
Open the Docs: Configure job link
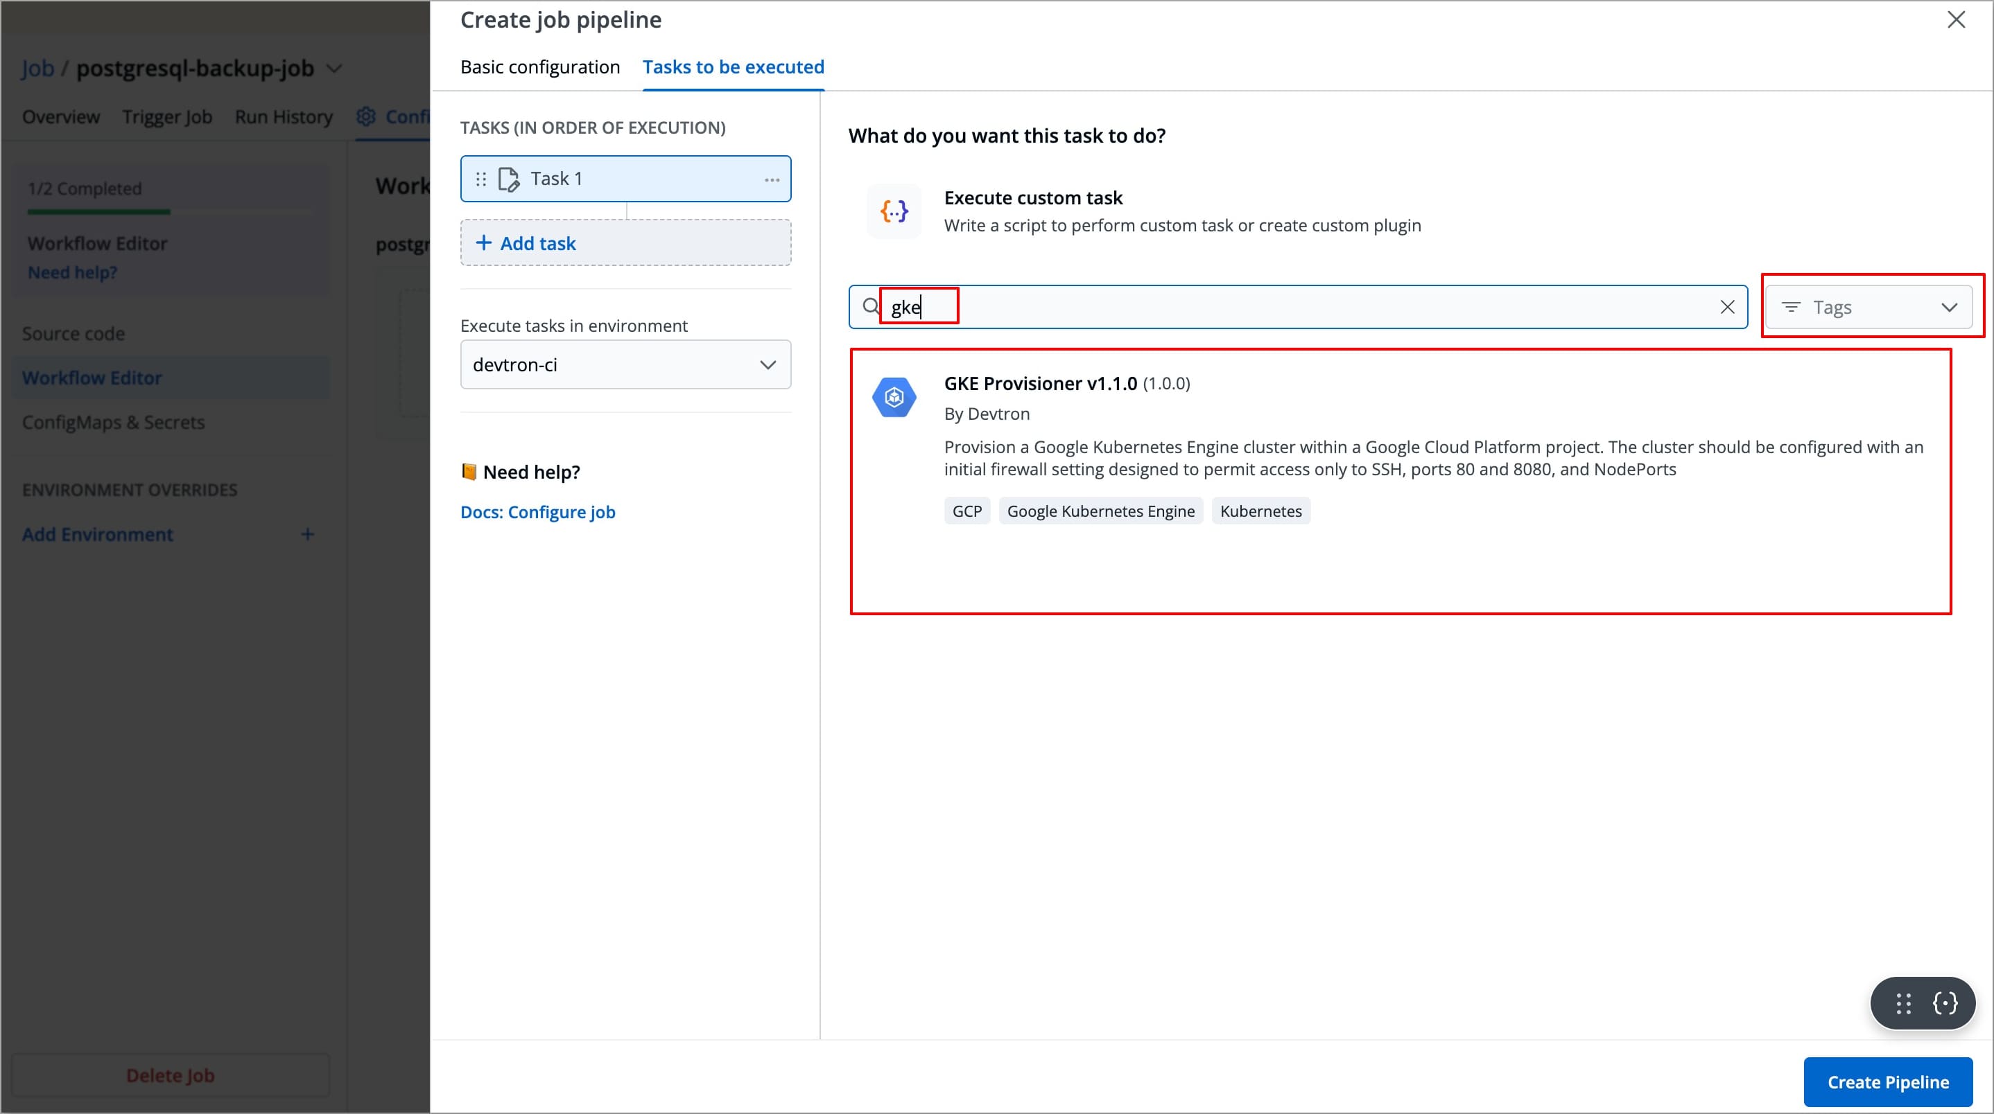(537, 511)
